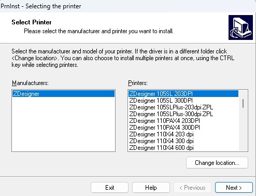Go to Next installation step
The width and height of the screenshot is (256, 196).
(234, 188)
